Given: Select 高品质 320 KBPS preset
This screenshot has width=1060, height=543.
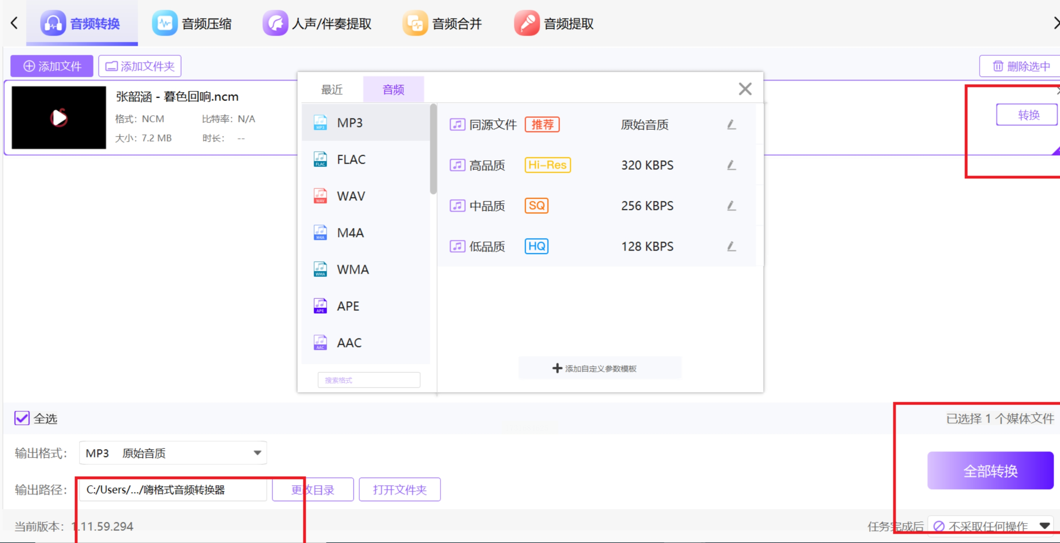Looking at the screenshot, I should (597, 165).
